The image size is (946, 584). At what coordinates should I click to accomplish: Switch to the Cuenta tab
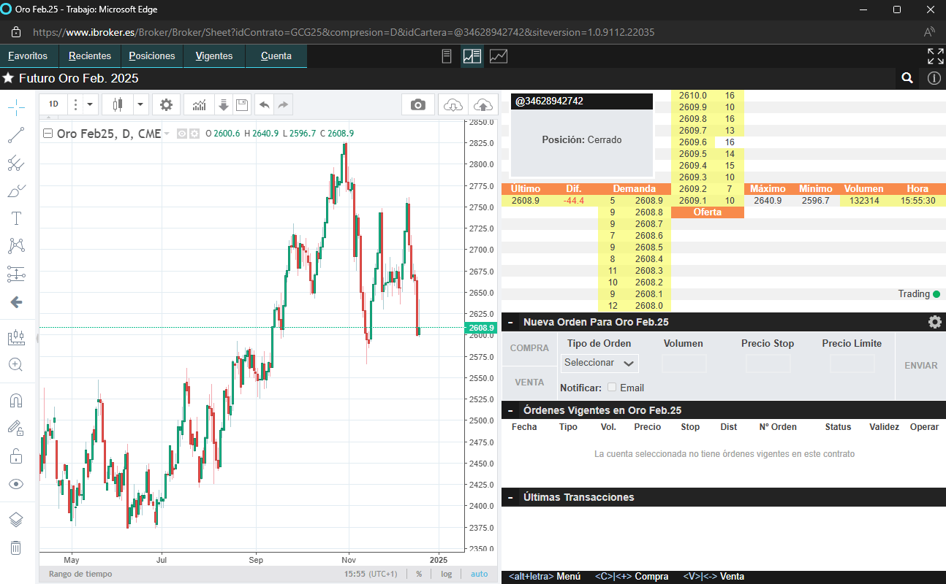[x=276, y=55]
